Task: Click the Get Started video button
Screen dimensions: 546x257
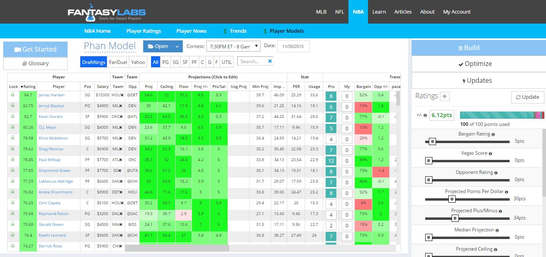Action: tap(35, 49)
